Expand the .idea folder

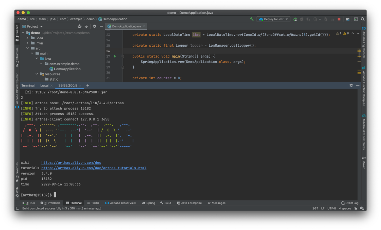(x=28, y=38)
